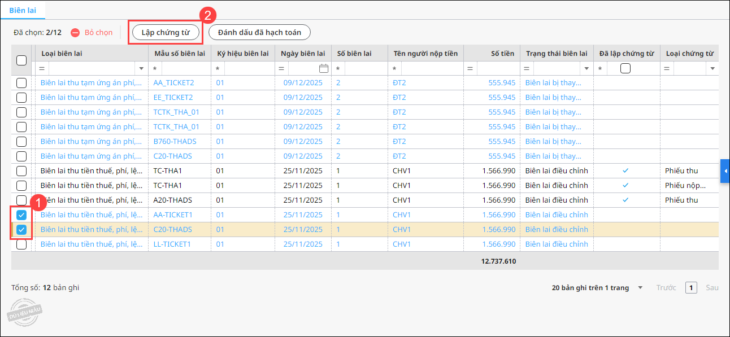Viewport: 730px width, 337px height.
Task: Toggle the select-all header checkbox
Action: point(21,60)
